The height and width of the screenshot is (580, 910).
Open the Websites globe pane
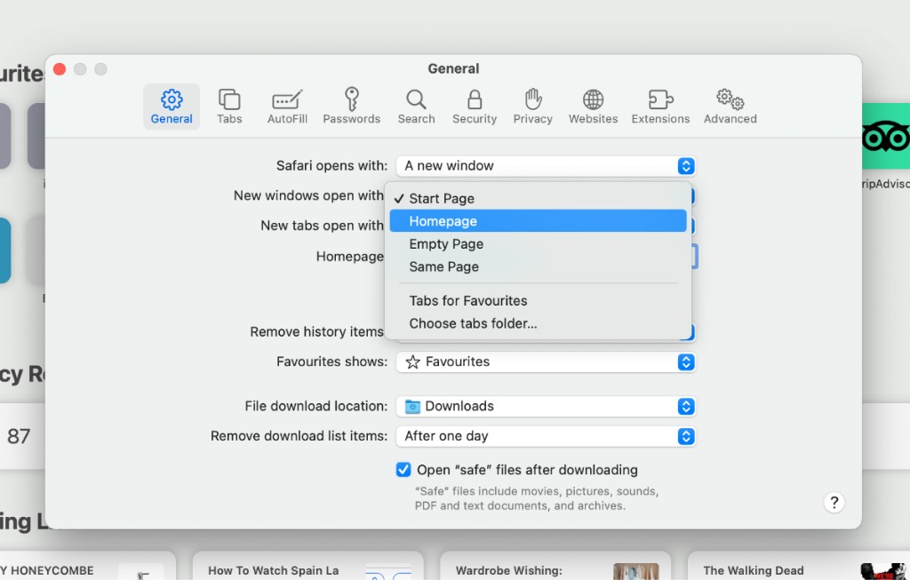pyautogui.click(x=593, y=107)
